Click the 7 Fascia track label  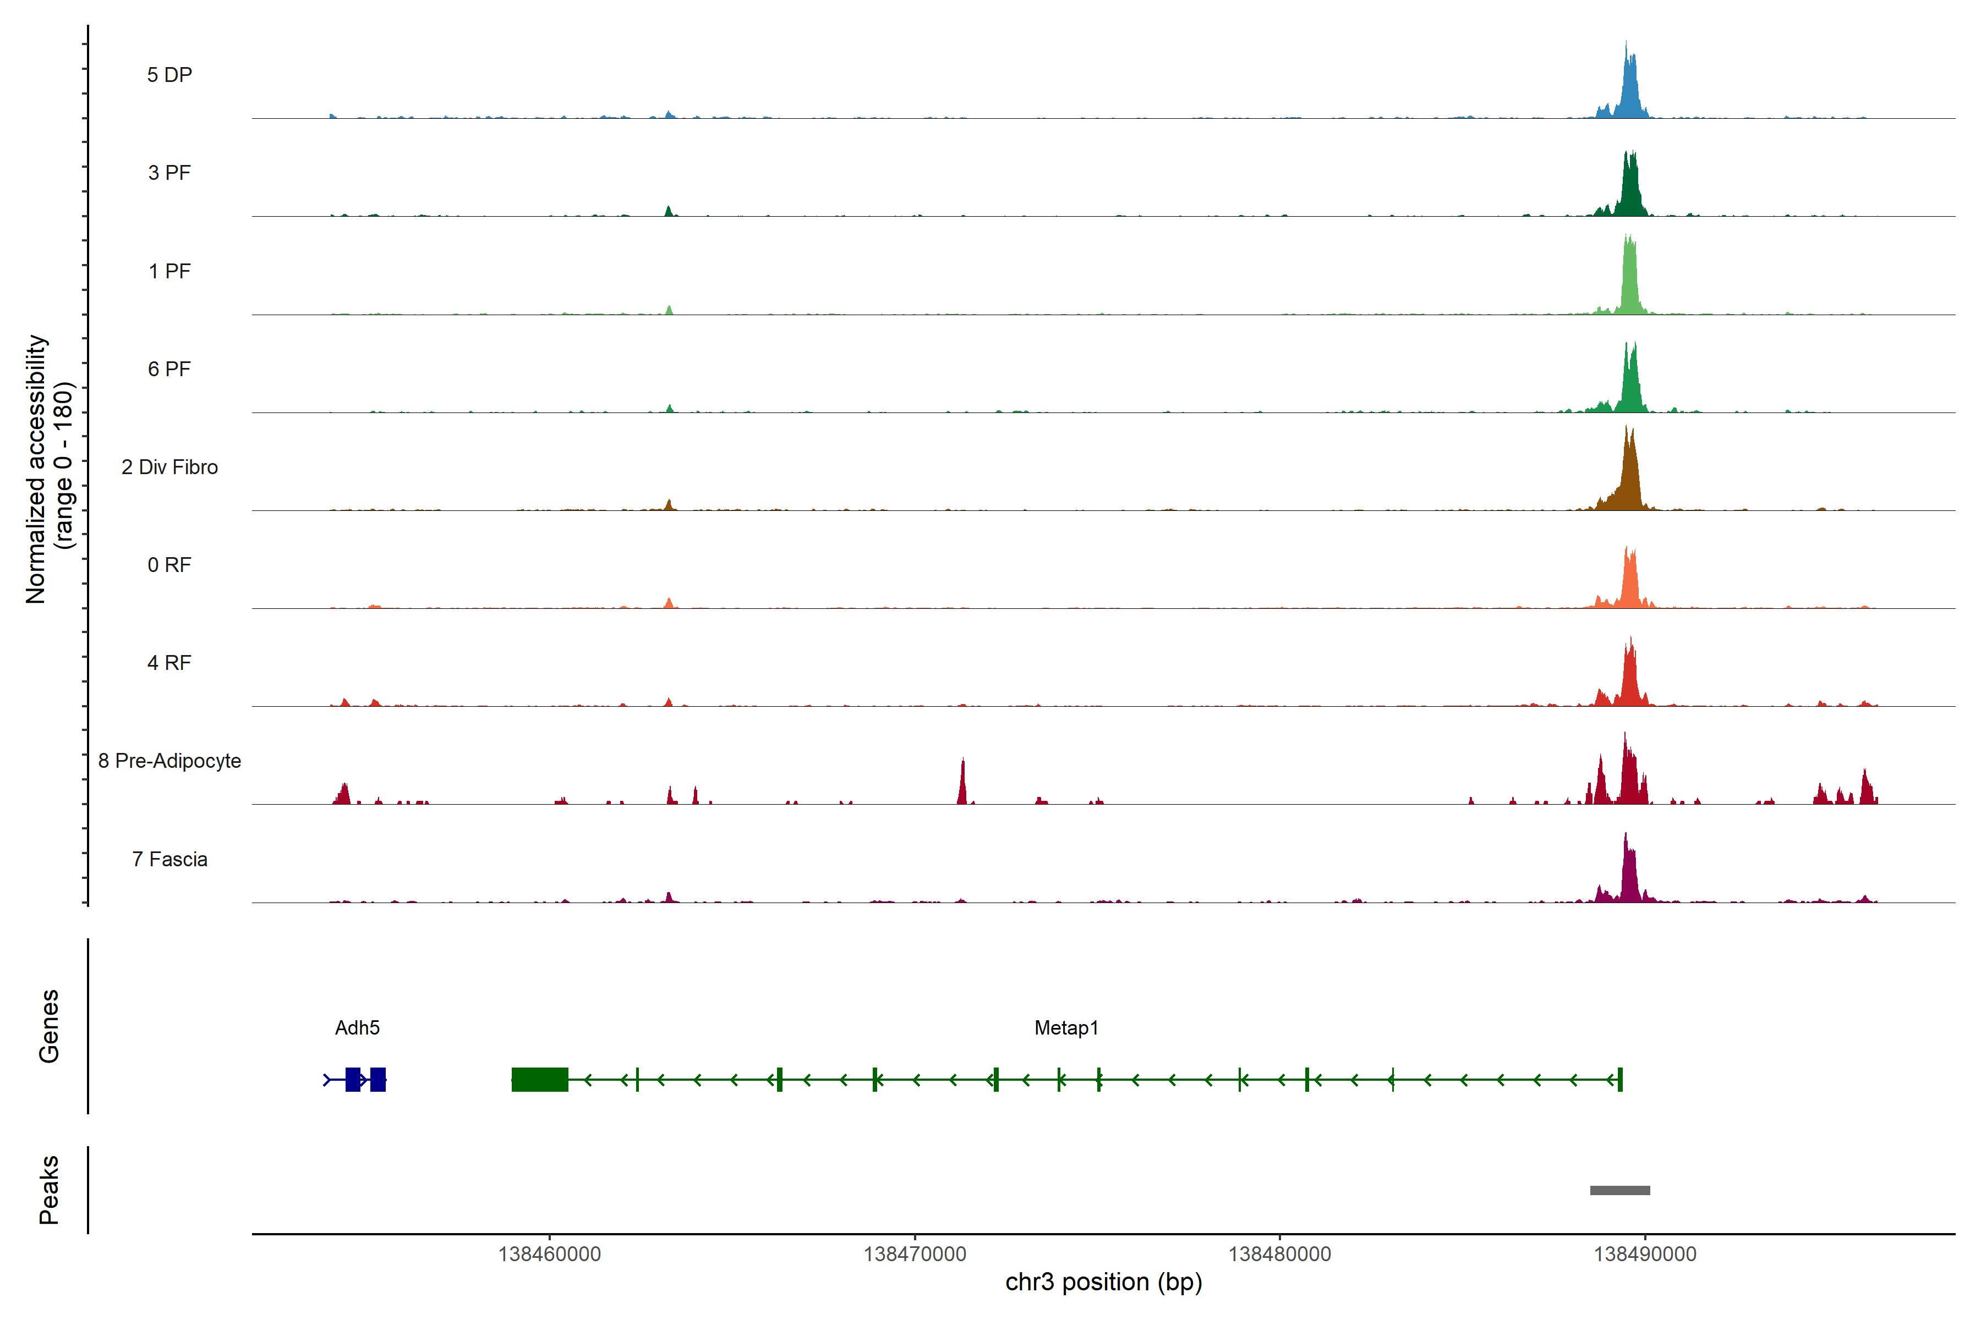click(x=169, y=860)
